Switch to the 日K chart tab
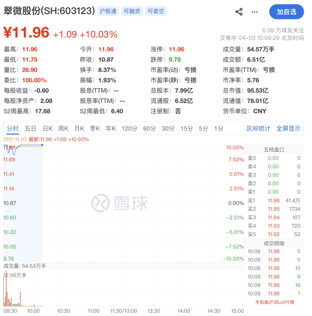The width and height of the screenshot is (312, 316). [x=48, y=129]
